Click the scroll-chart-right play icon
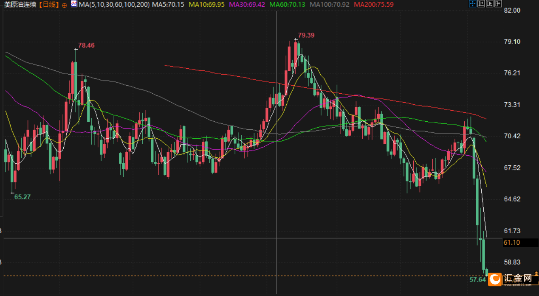 click(489, 4)
